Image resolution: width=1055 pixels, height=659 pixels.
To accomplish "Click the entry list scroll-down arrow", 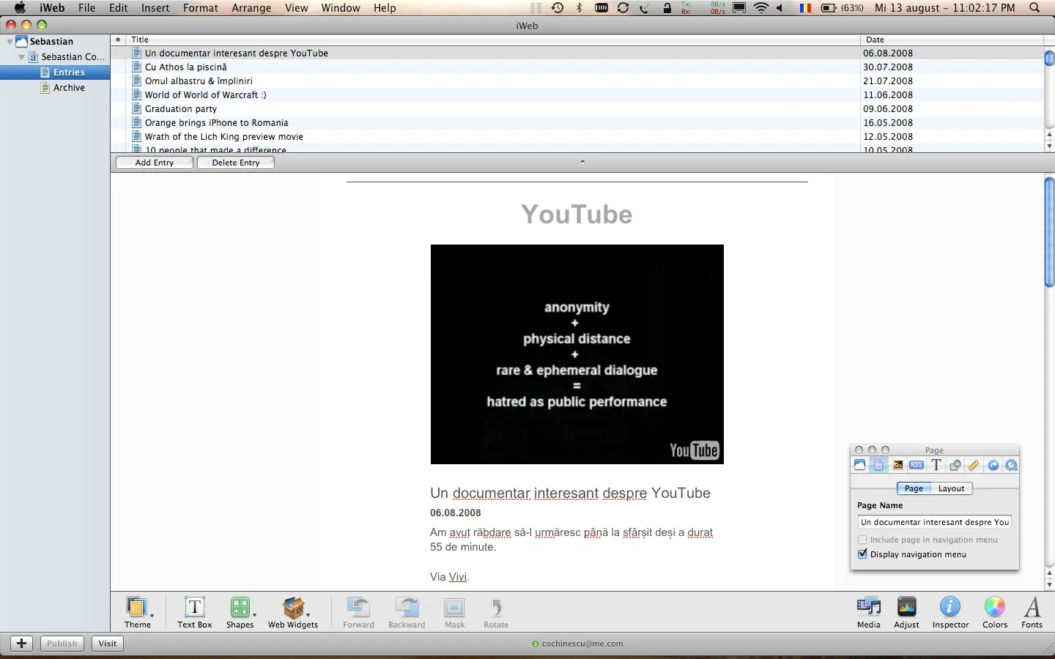I will point(1049,146).
